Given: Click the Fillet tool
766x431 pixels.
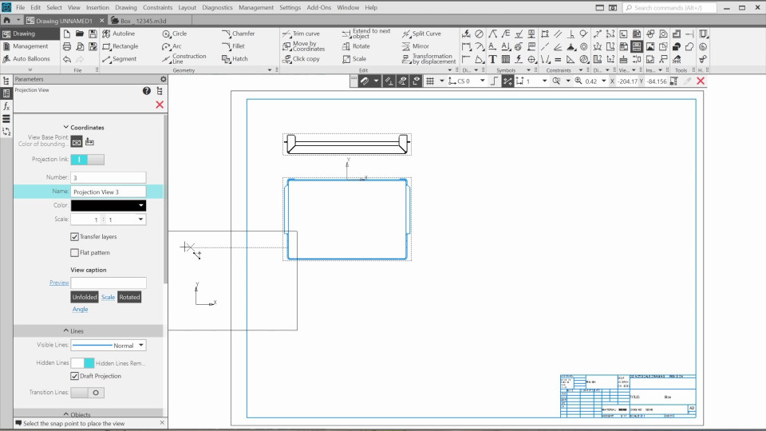Looking at the screenshot, I should (x=233, y=46).
